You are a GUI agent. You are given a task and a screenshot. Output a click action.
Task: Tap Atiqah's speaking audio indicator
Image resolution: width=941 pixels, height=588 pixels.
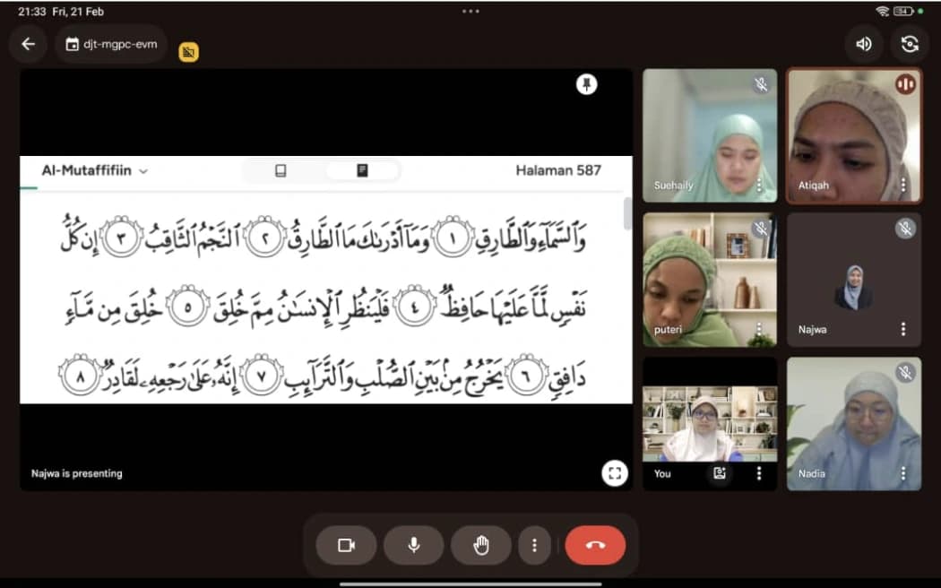point(905,84)
